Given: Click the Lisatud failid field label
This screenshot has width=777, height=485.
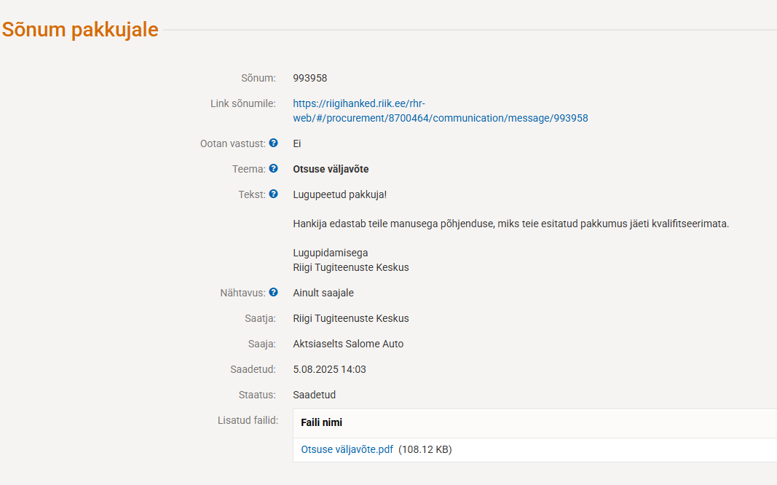Looking at the screenshot, I should [x=248, y=420].
